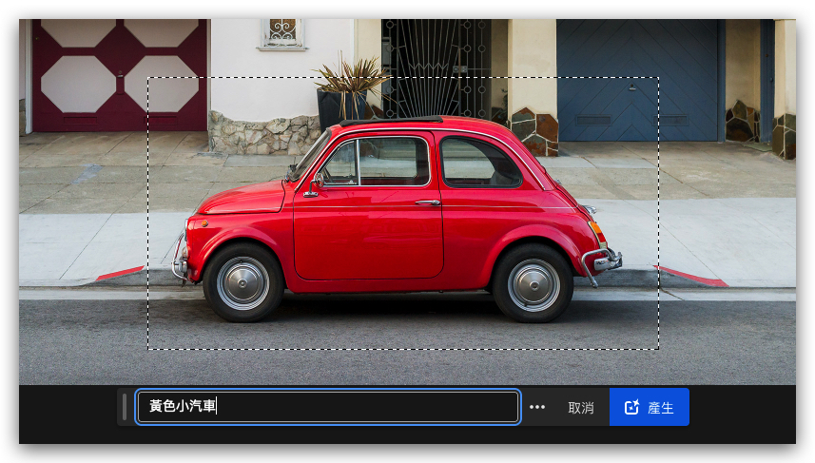
Task: Click the prompt field containing 黃色小汽車
Action: pos(327,406)
